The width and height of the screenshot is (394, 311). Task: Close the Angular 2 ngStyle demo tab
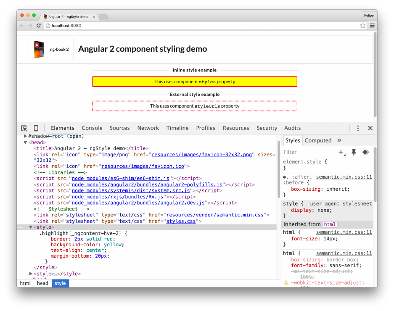[x=94, y=16]
